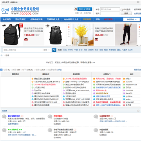Viewport: 141px width, 141px height.
Task: Click the 登录 login button
Action: (x=126, y=13)
